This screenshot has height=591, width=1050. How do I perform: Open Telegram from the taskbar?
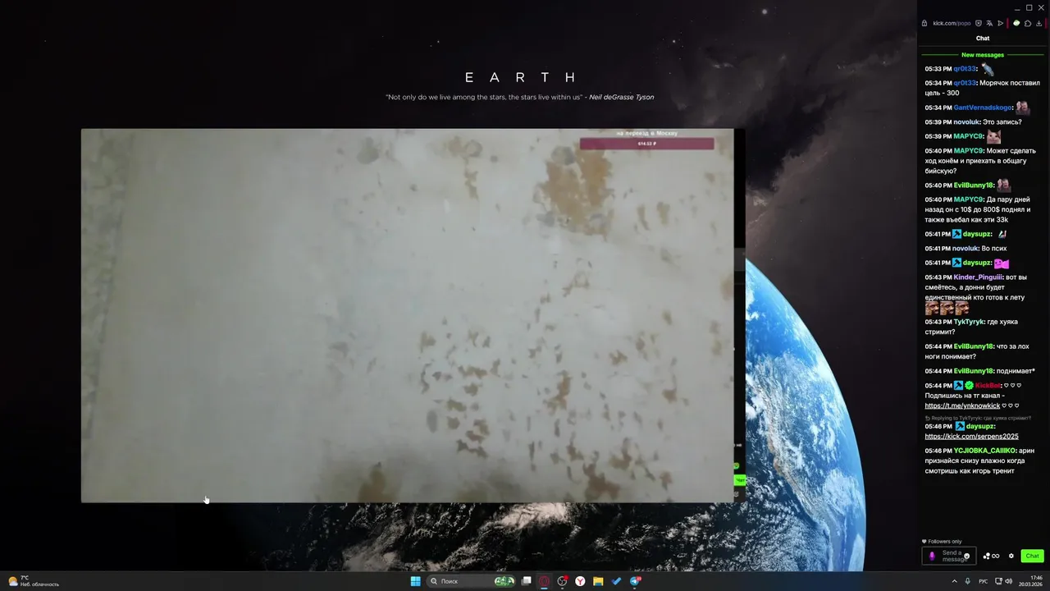click(x=635, y=581)
